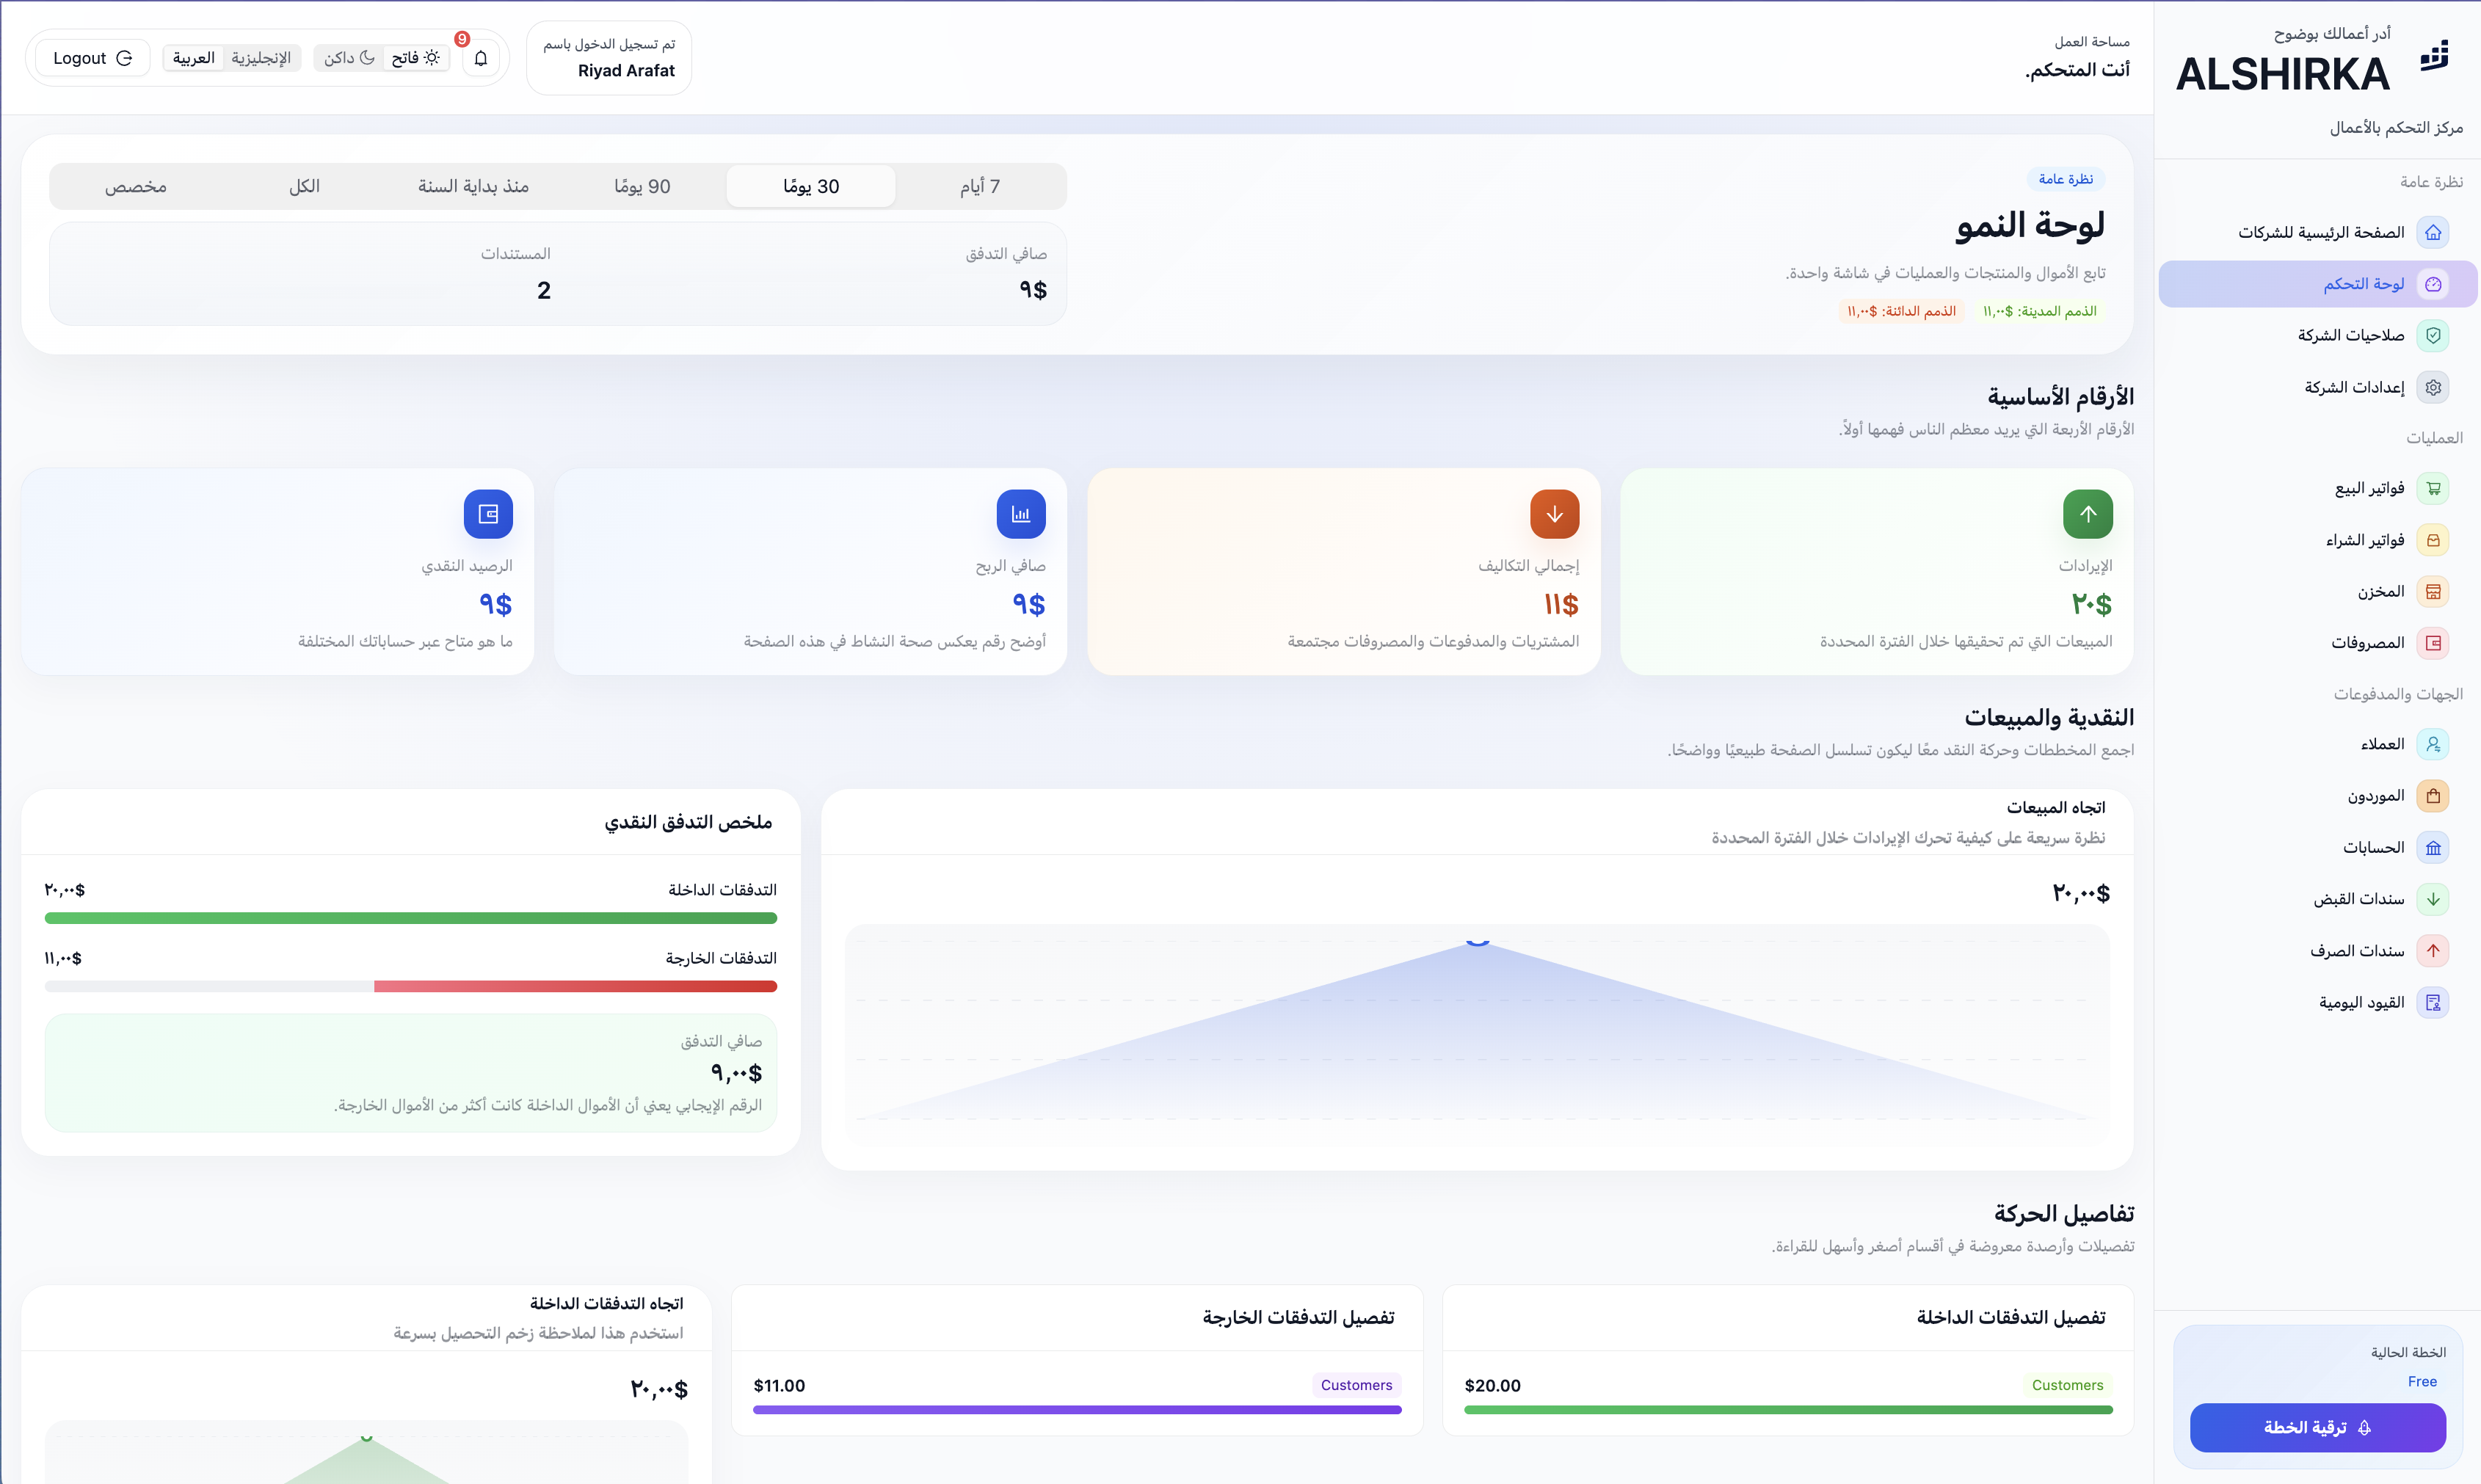Click the المستندات value 2
Viewport: 2481px width, 1484px height.
coord(544,290)
